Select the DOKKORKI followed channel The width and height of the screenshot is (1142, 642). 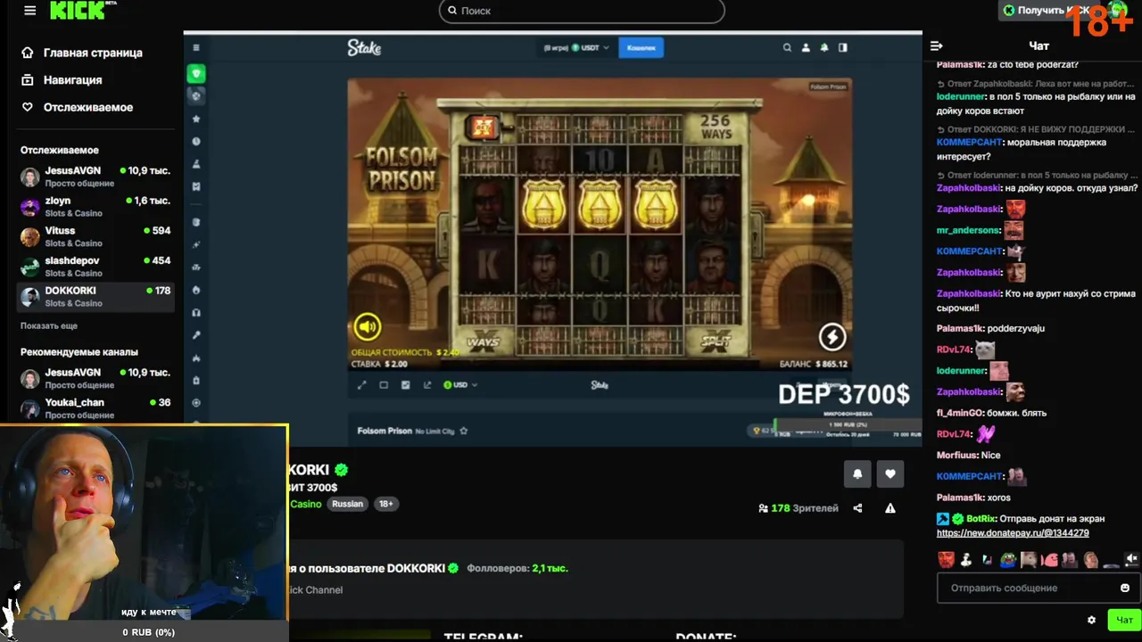96,297
